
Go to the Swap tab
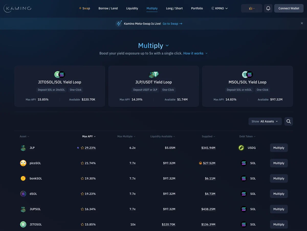(84, 8)
